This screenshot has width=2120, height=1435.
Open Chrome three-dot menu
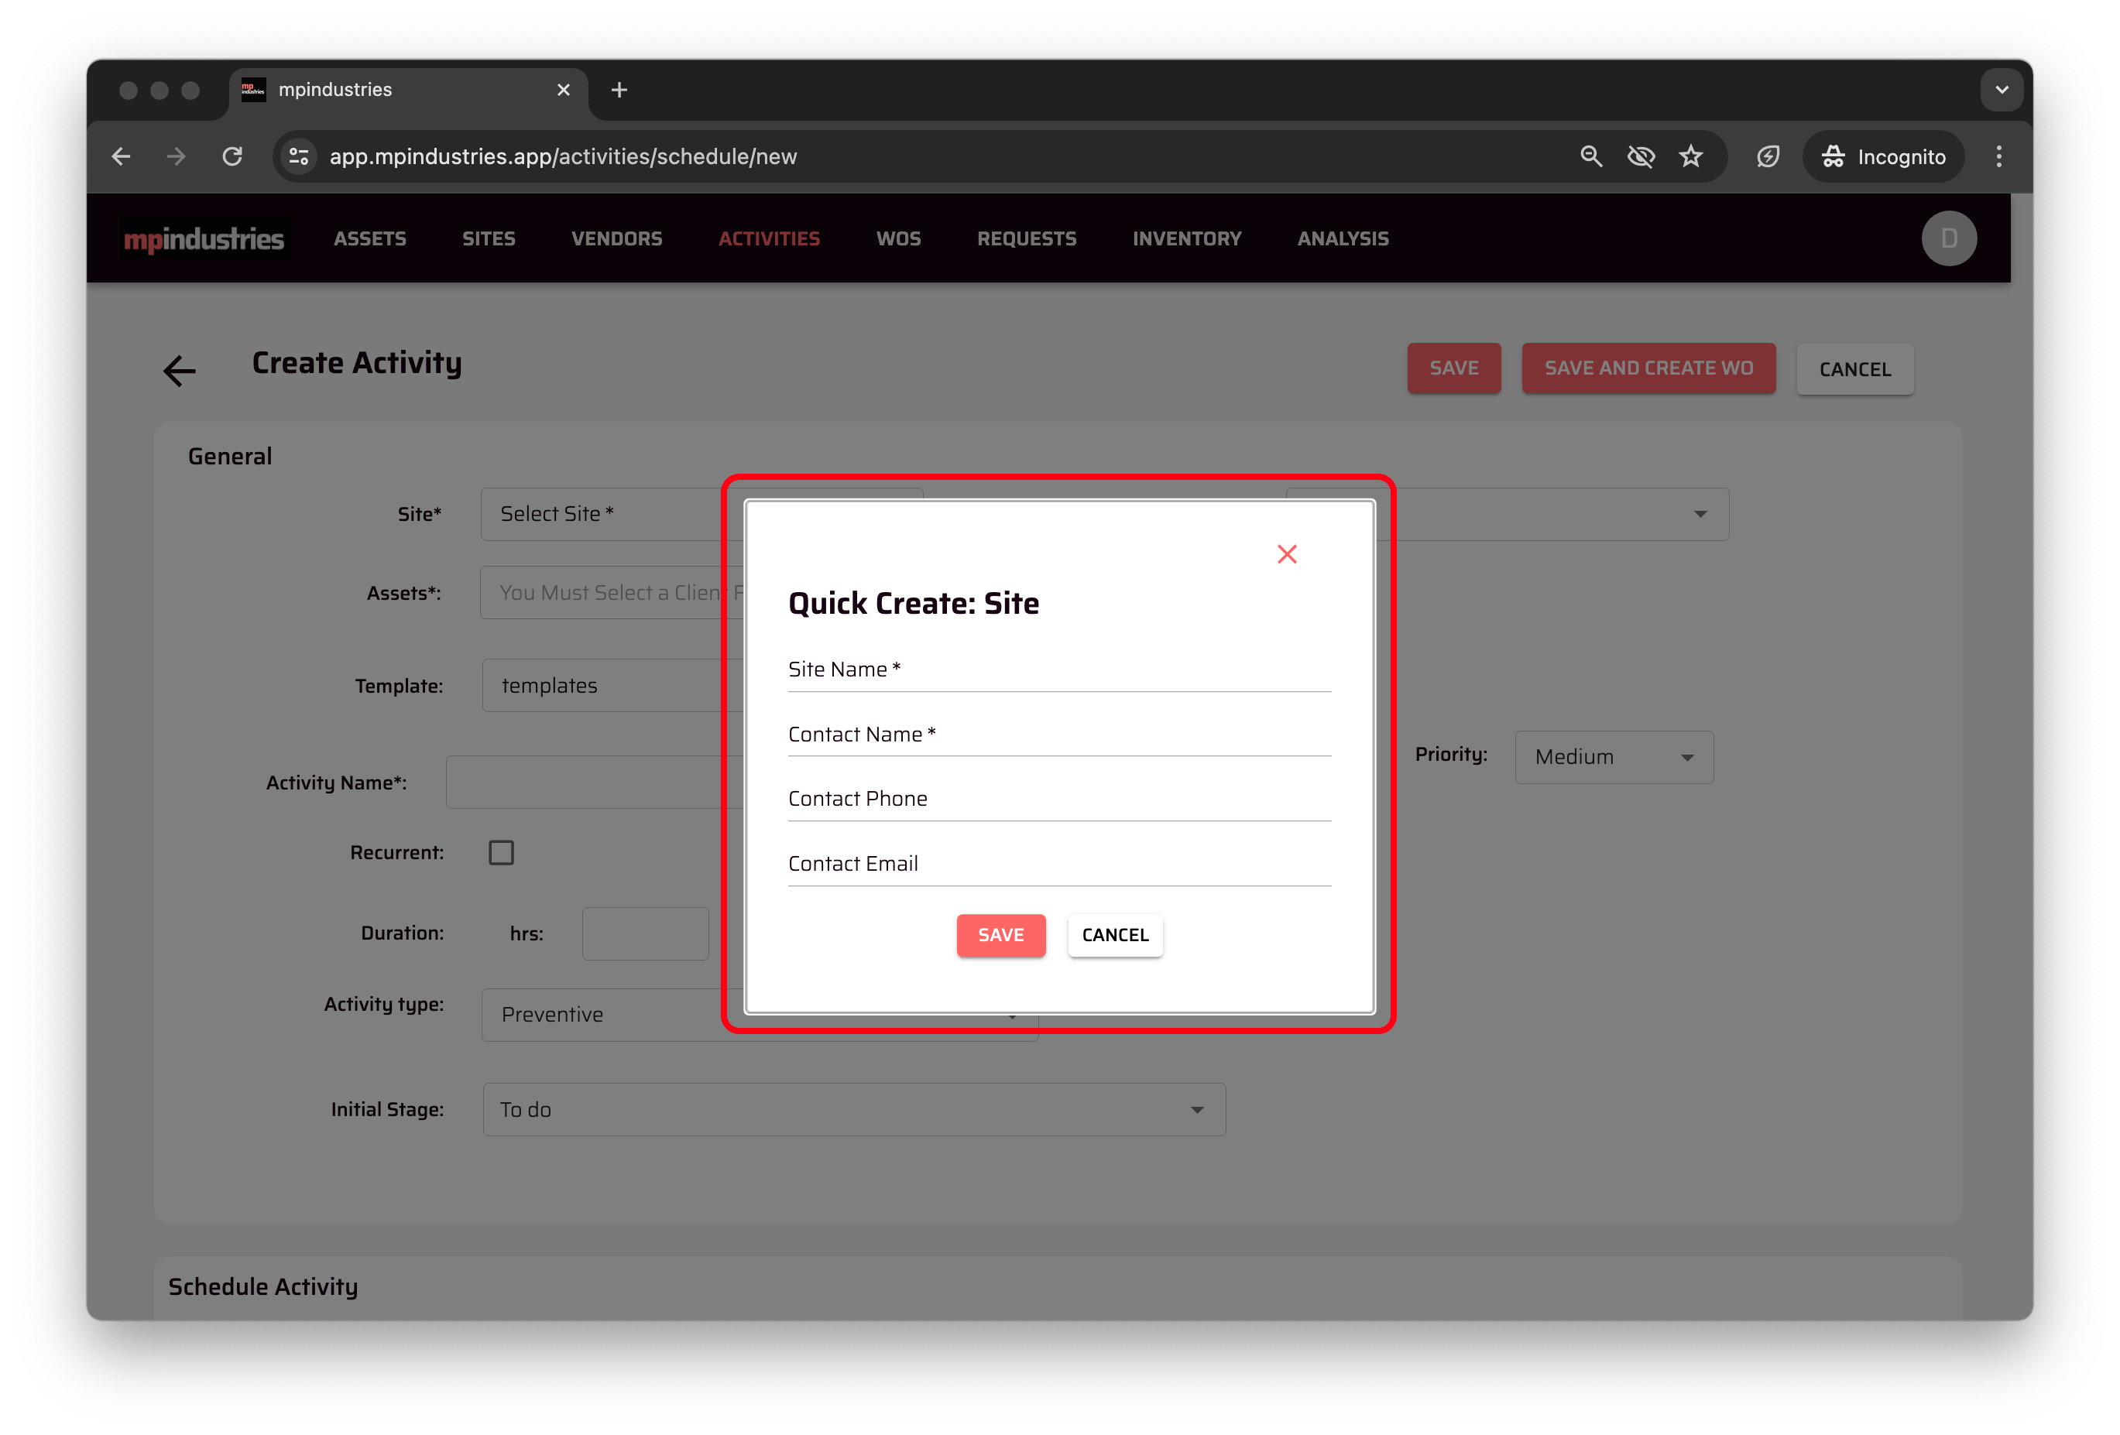1998,157
